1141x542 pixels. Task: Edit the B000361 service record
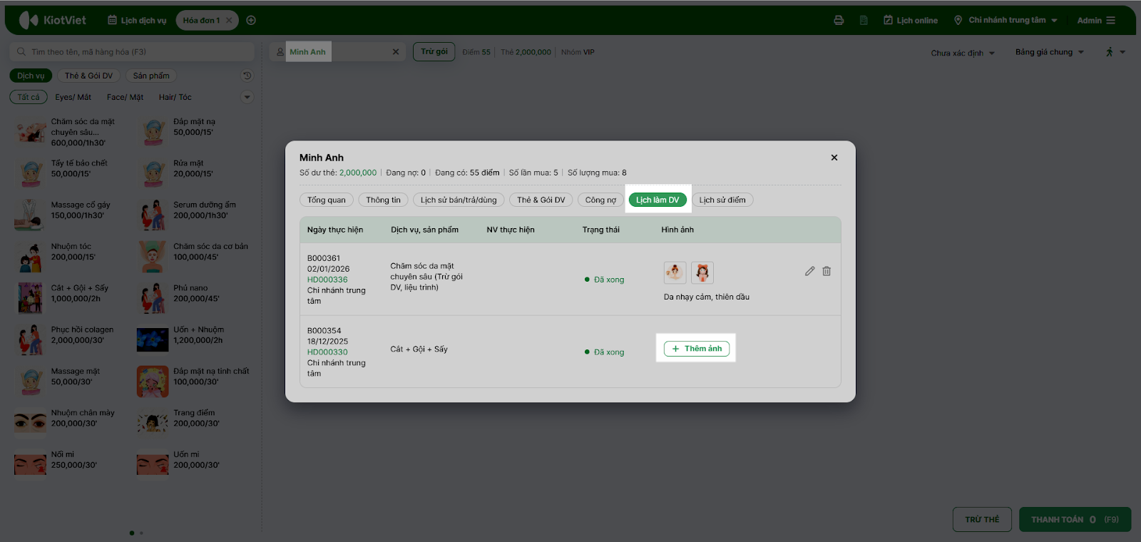pos(810,271)
